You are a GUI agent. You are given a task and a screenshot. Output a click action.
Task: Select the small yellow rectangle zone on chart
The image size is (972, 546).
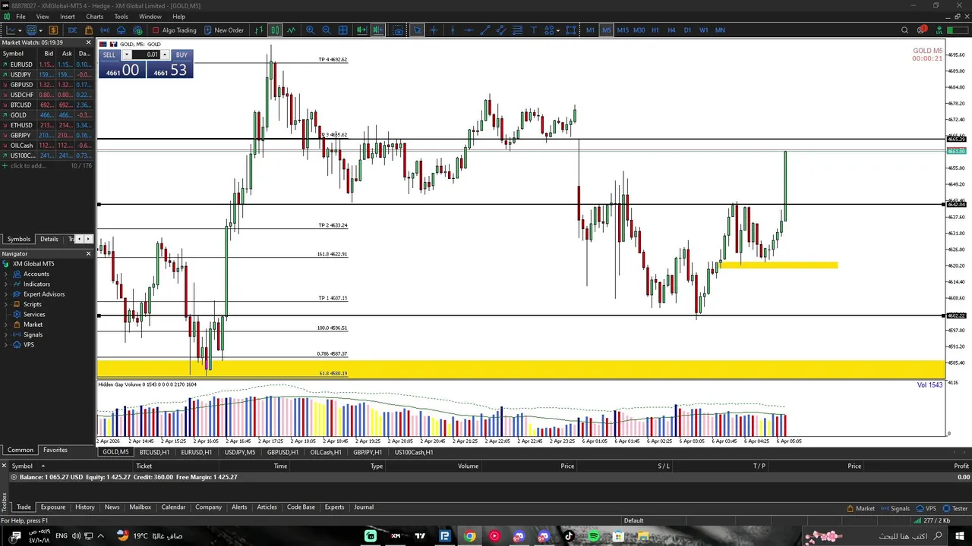[x=778, y=265]
